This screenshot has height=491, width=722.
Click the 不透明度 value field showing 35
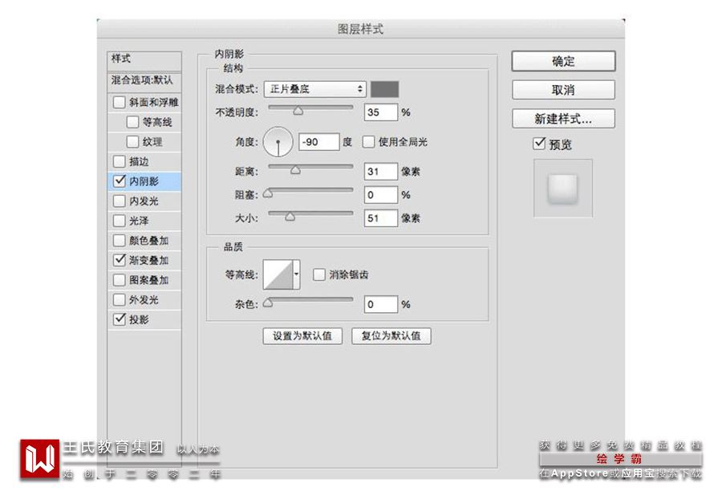[x=381, y=112]
